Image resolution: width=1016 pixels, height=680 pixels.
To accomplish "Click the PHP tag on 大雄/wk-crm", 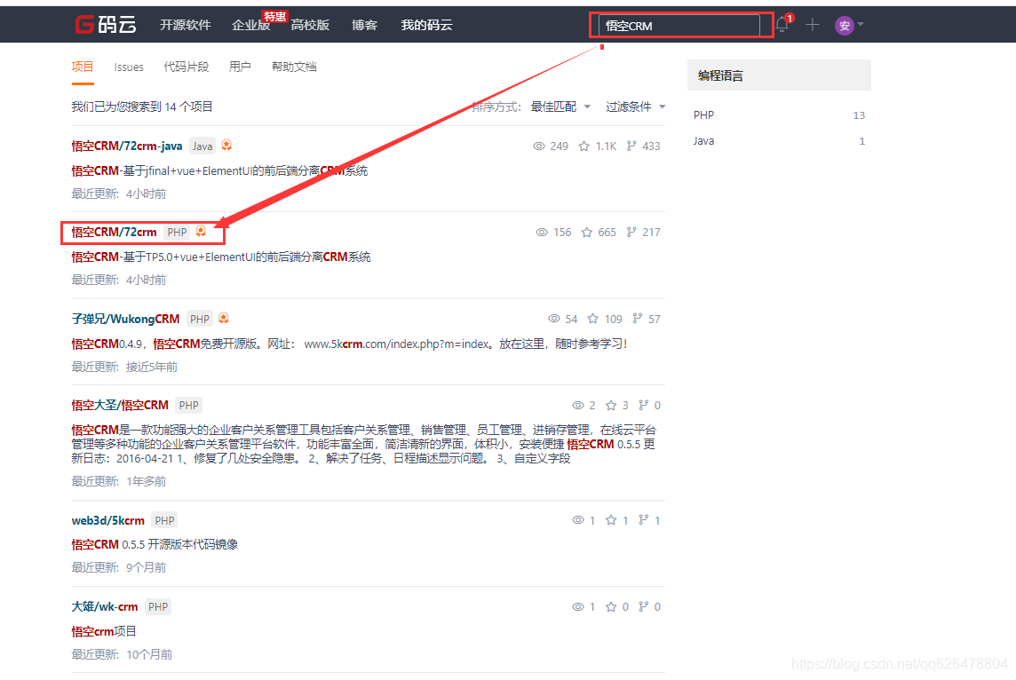I will coord(158,607).
